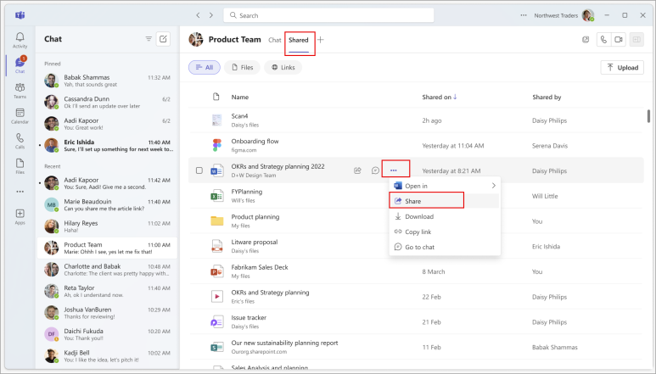
Task: Open Calendar from the left rail
Action: pyautogui.click(x=20, y=114)
